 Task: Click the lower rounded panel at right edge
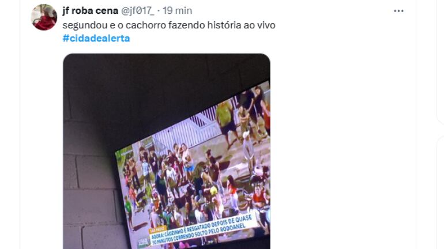click(441, 193)
